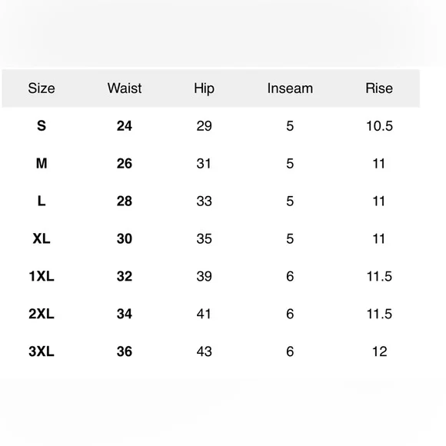
Task: Click hip value 43
Action: pyautogui.click(x=204, y=351)
